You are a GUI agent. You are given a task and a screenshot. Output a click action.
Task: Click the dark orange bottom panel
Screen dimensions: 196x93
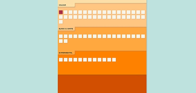[x=102, y=84]
